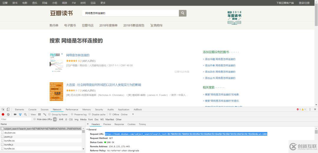
Task: Switch to the Response tab
Action: (119, 124)
